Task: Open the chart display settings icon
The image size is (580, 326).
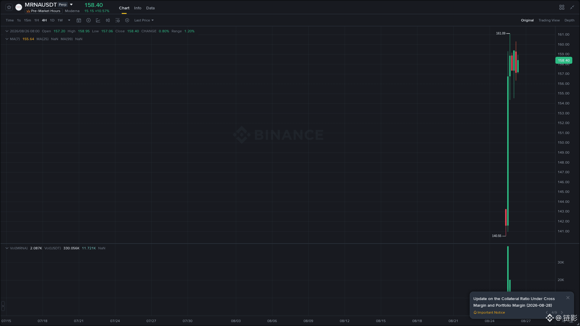Action: pyautogui.click(x=118, y=20)
